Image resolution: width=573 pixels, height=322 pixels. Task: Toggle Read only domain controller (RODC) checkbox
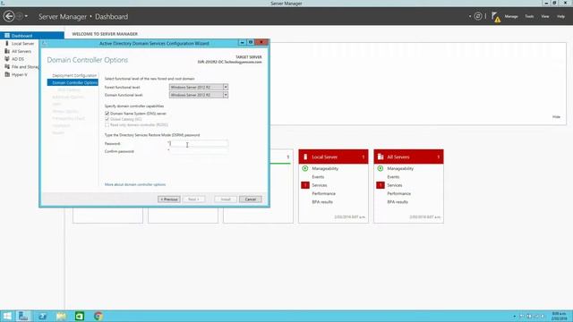point(107,125)
